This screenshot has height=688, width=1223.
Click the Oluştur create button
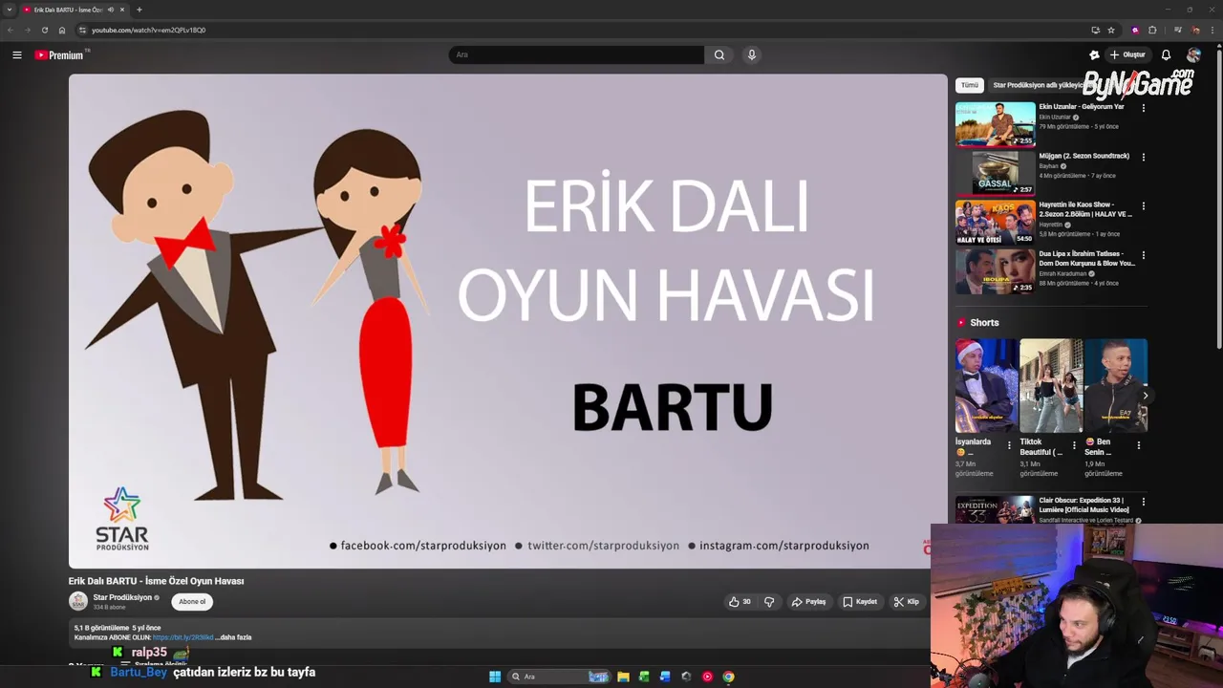(1127, 54)
